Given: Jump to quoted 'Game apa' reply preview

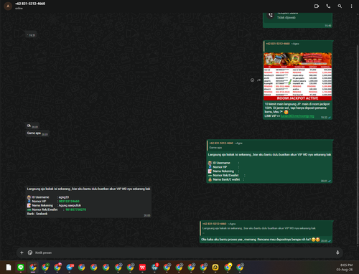Looking at the screenshot, I should pos(269,146).
